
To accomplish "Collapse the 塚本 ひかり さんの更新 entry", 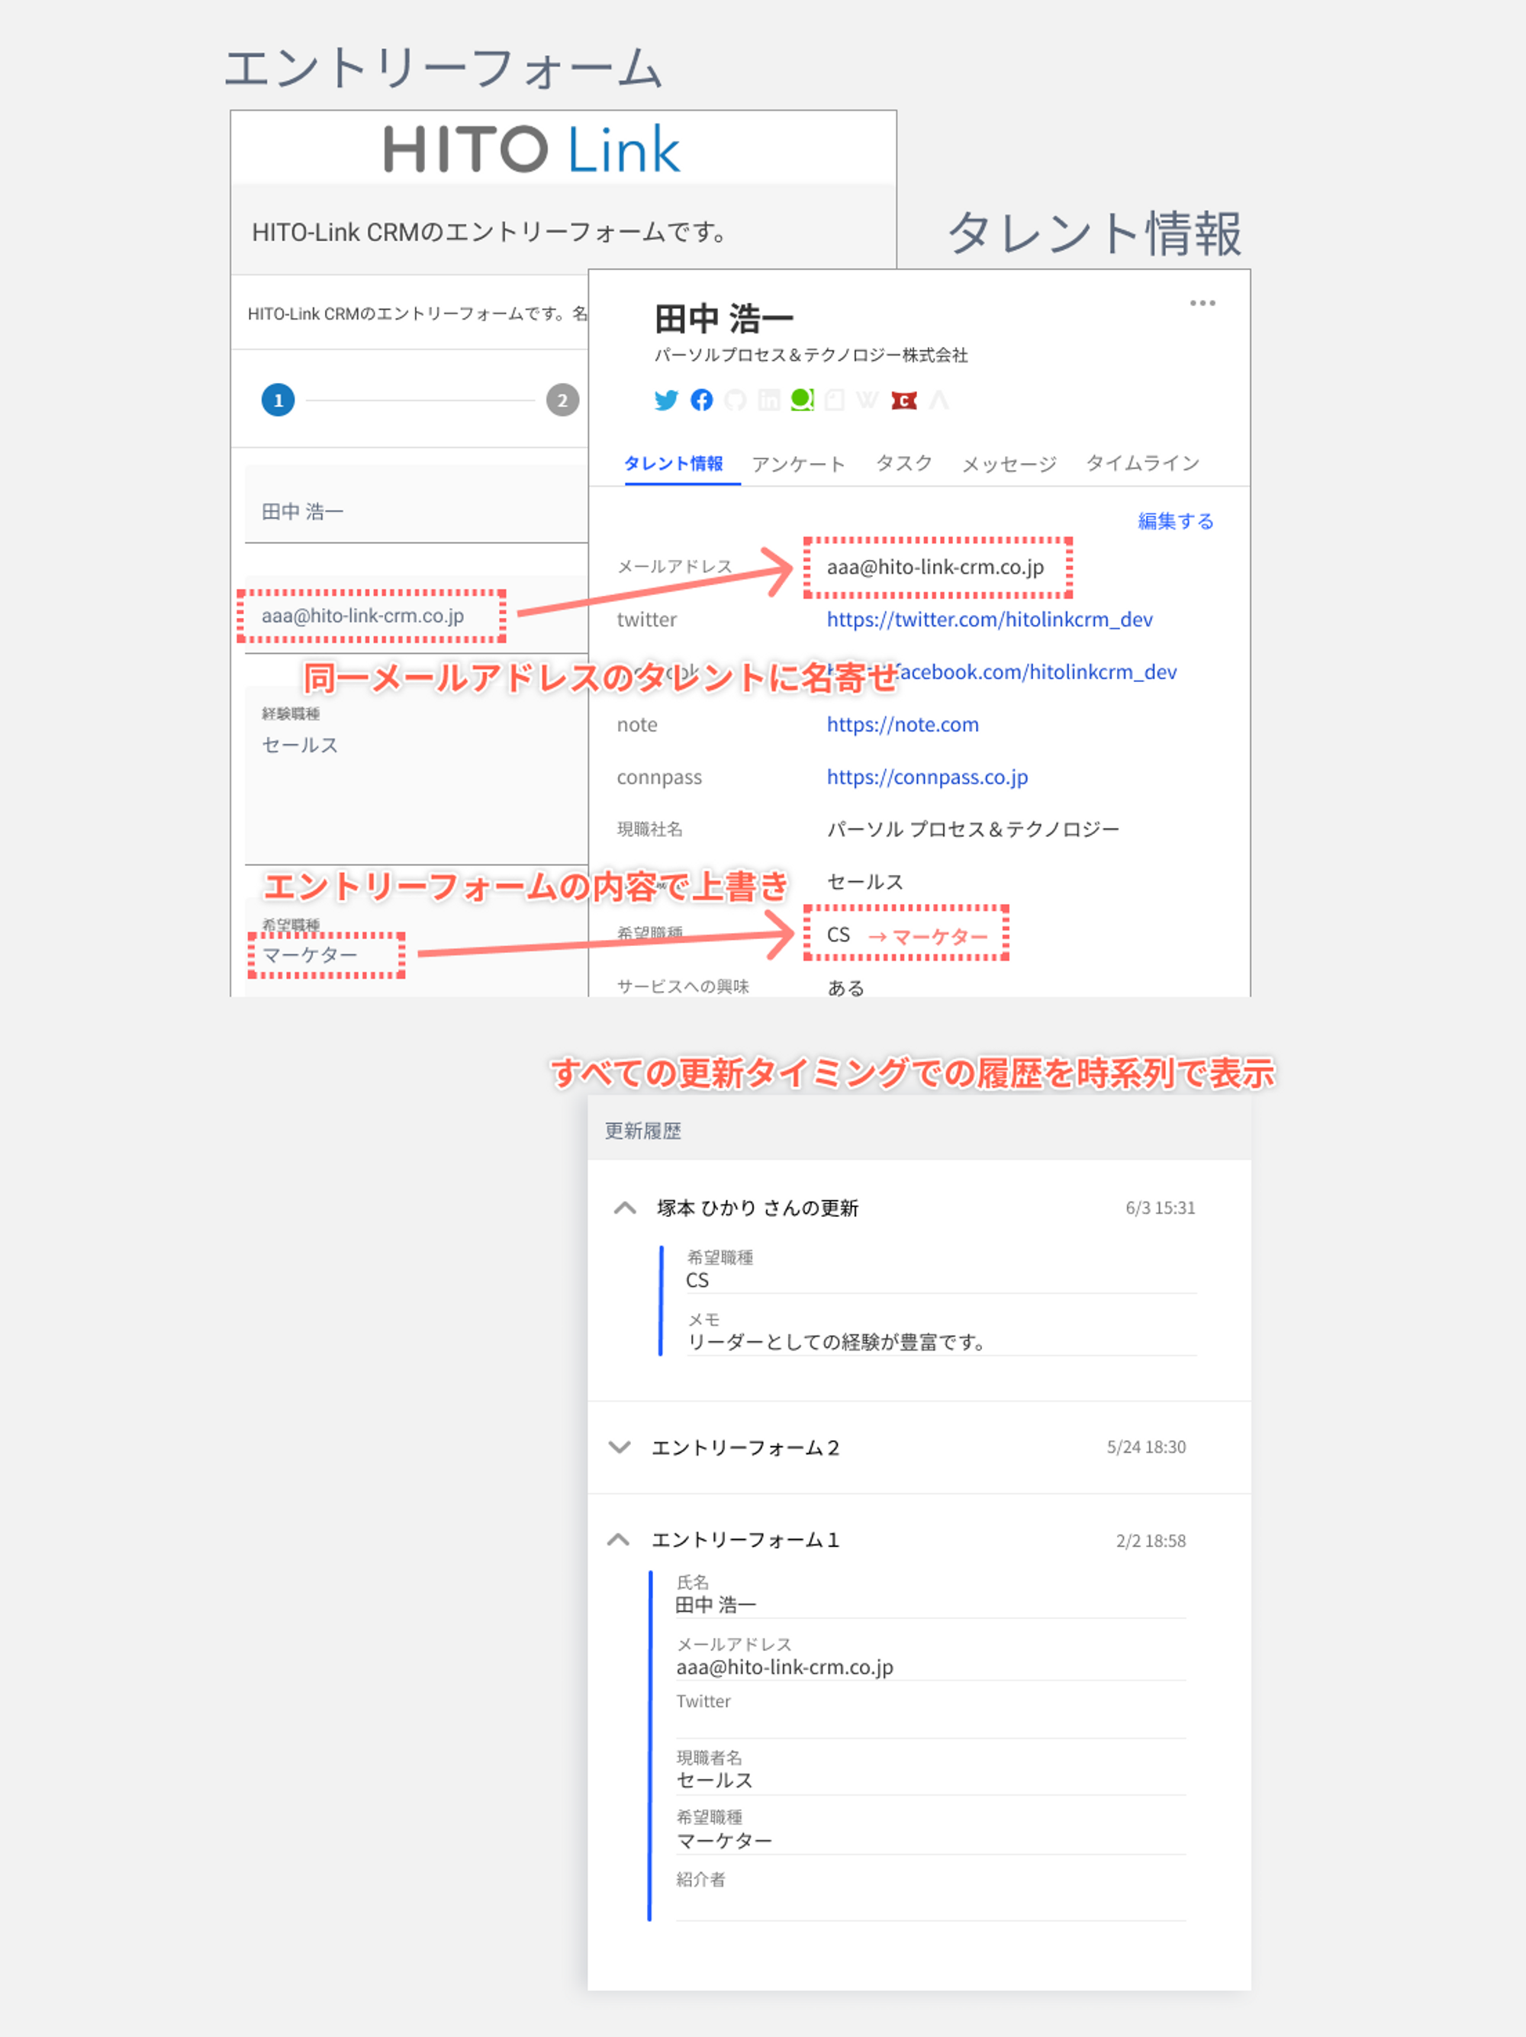I will [x=624, y=1207].
